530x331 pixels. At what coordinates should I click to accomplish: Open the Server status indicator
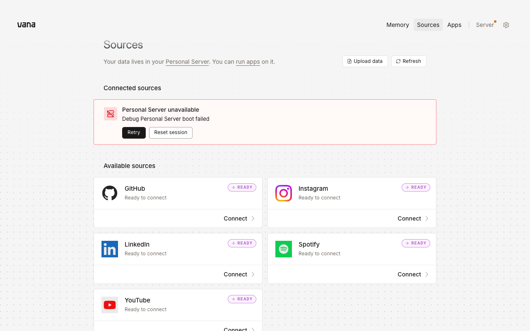coord(485,25)
